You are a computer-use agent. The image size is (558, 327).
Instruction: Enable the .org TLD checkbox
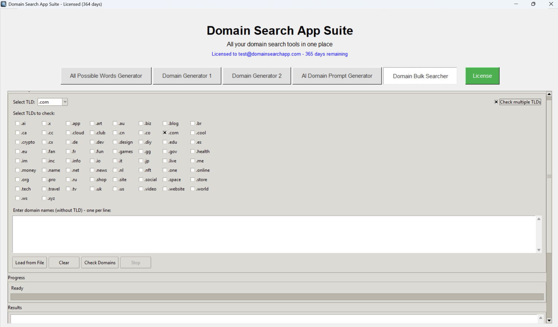17,179
